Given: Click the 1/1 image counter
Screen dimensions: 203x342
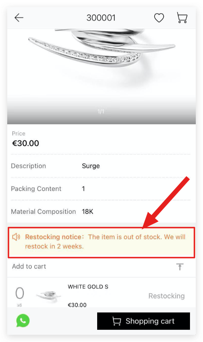Looking at the screenshot, I should (x=101, y=112).
